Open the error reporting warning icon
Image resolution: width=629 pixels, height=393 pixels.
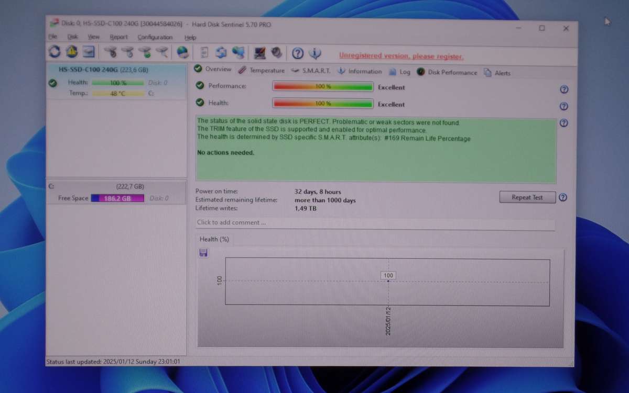71,52
